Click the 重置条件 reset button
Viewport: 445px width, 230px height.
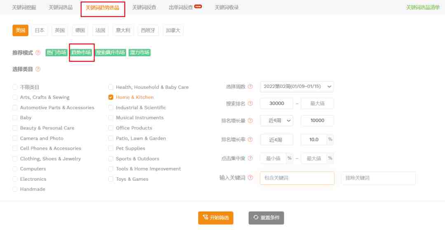point(266,218)
